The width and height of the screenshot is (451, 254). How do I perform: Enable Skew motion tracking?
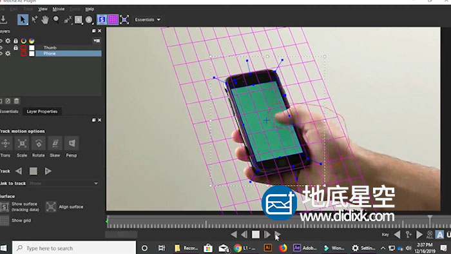(x=55, y=143)
